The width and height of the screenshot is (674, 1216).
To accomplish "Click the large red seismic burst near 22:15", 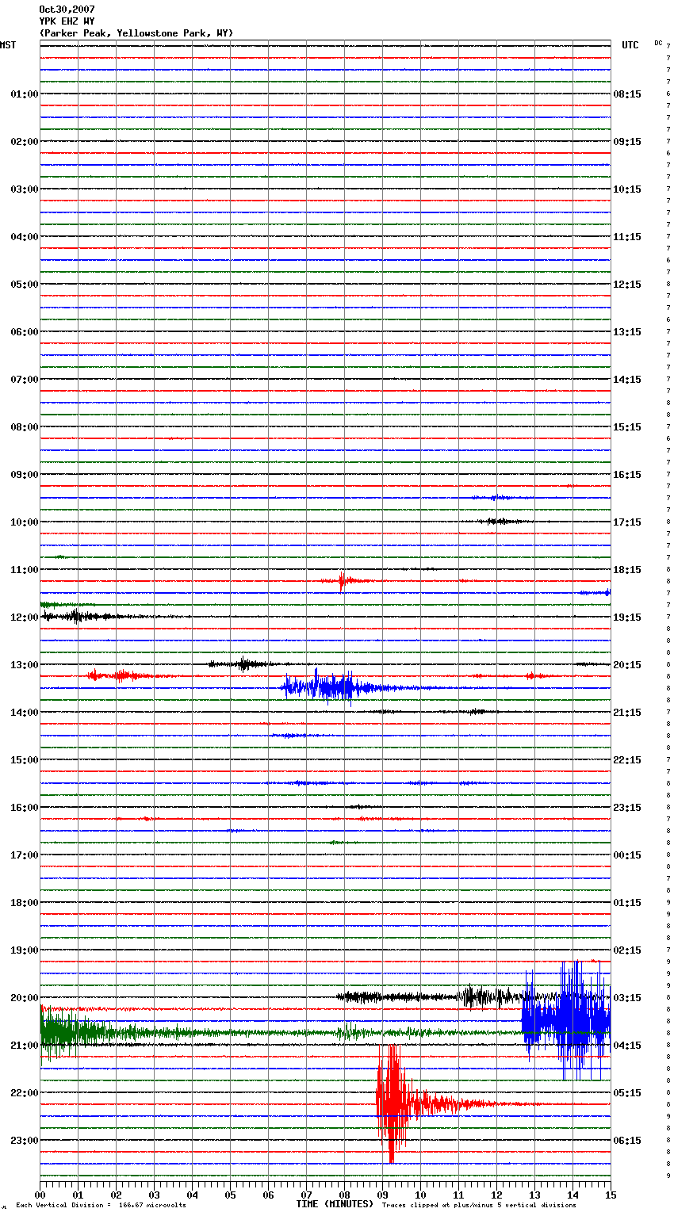I will (393, 1103).
